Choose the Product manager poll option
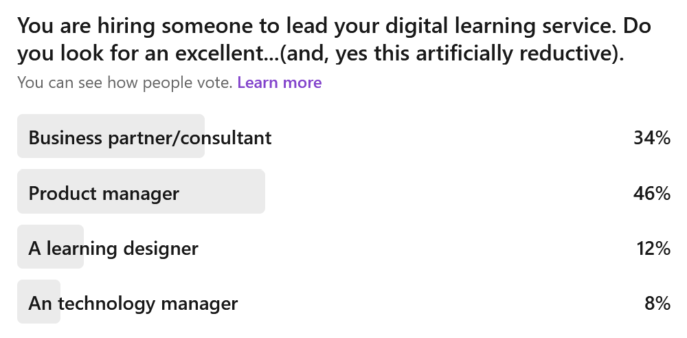687x338 pixels. point(344,192)
